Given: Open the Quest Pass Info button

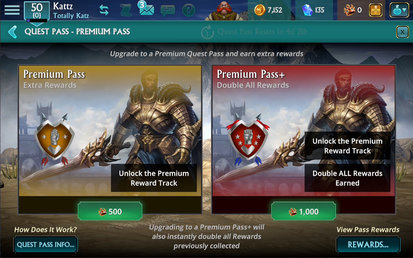Looking at the screenshot, I should (x=45, y=244).
